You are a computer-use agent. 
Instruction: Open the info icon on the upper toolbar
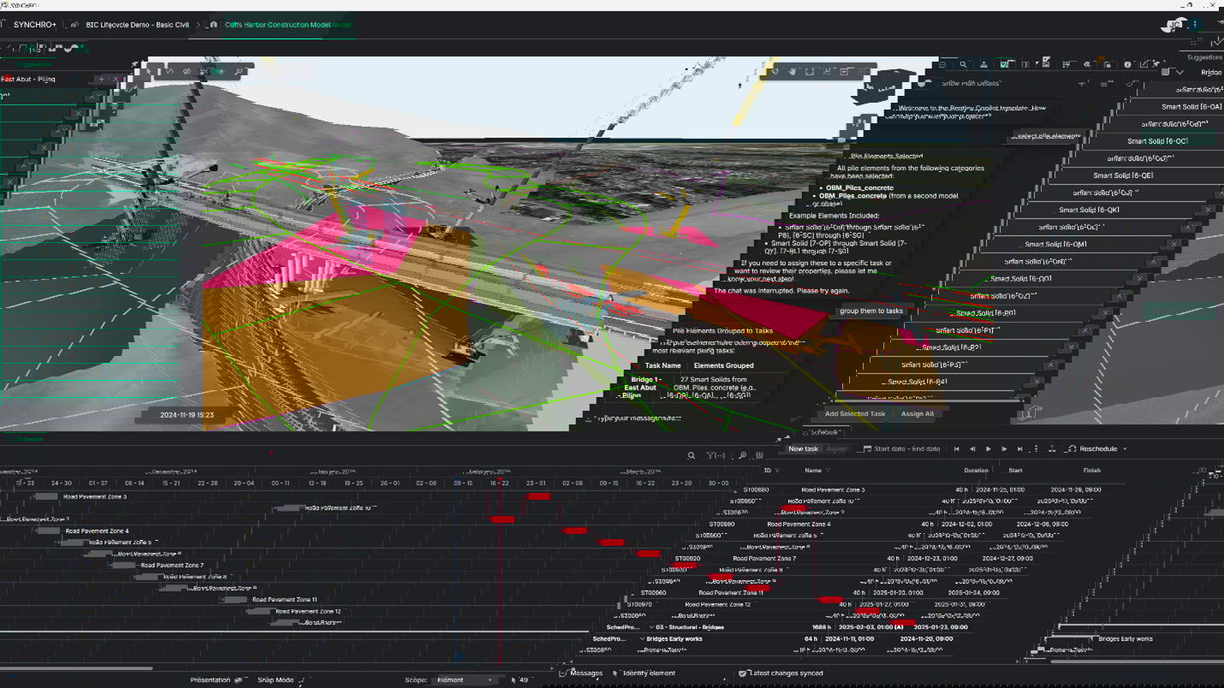pos(1128,64)
